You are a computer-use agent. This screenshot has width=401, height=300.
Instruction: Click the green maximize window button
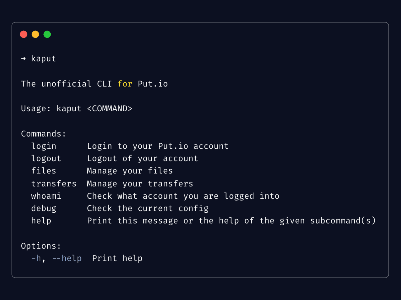pos(47,34)
